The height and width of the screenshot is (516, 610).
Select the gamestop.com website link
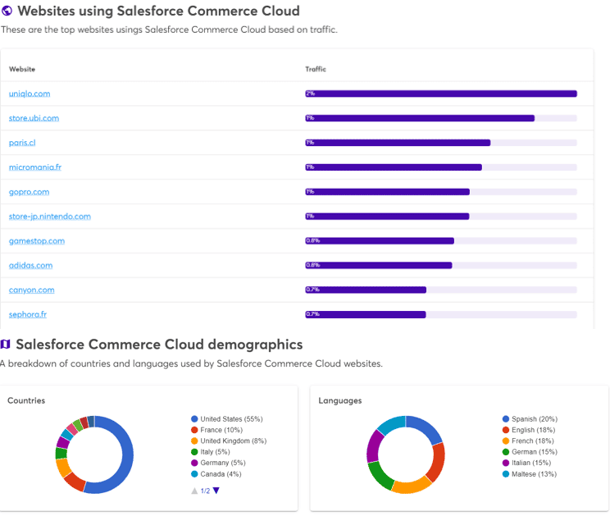[36, 241]
